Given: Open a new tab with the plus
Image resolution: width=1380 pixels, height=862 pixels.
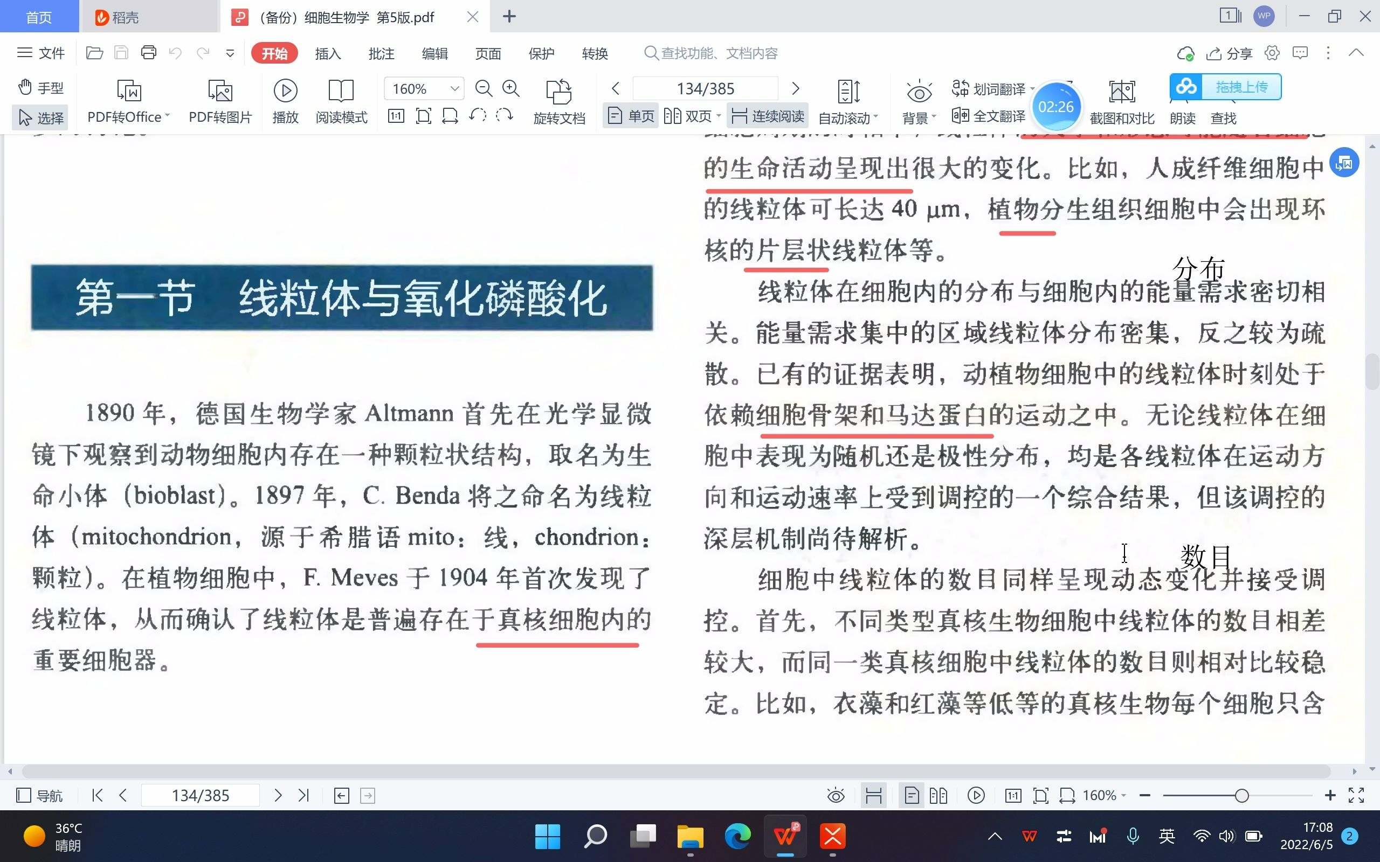Looking at the screenshot, I should click(x=509, y=17).
